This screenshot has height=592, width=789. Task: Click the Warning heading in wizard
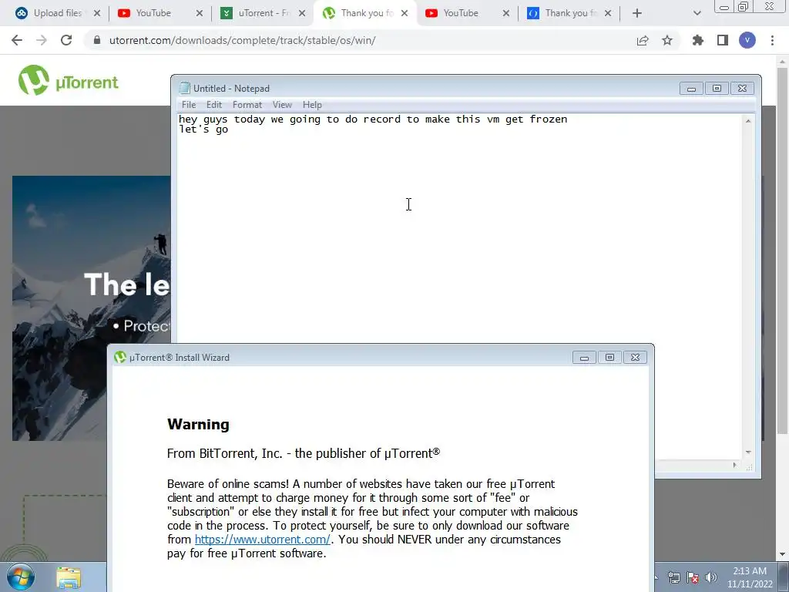point(198,425)
